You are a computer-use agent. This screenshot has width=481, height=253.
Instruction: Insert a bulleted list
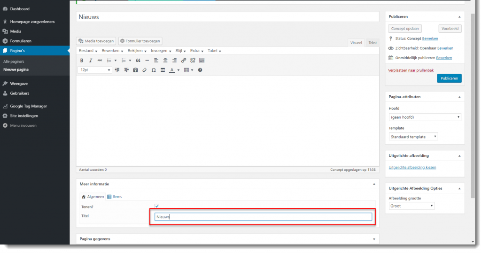tap(109, 61)
